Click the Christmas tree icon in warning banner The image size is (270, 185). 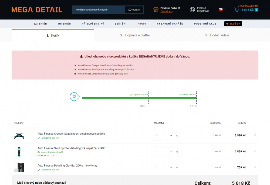pyautogui.click(x=82, y=57)
